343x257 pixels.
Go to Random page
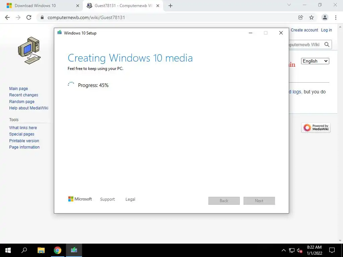pos(22,102)
